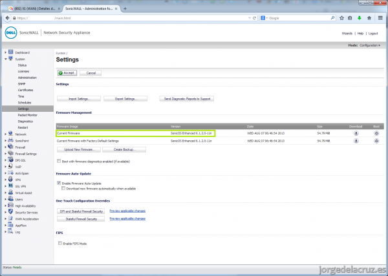
Task: Click Create Backup button
Action: pos(124,149)
